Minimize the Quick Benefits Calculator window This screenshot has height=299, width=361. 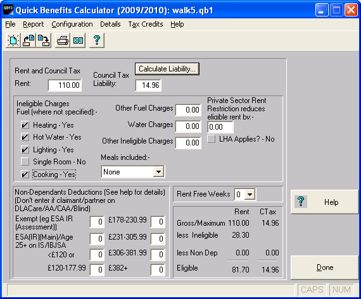pos(321,10)
